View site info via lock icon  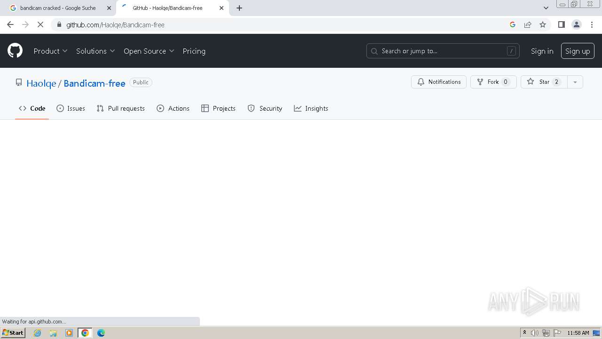[59, 24]
